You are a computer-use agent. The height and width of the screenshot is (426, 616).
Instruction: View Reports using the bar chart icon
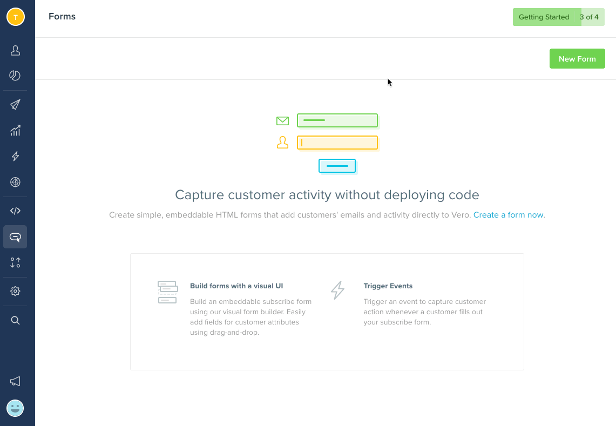click(15, 130)
